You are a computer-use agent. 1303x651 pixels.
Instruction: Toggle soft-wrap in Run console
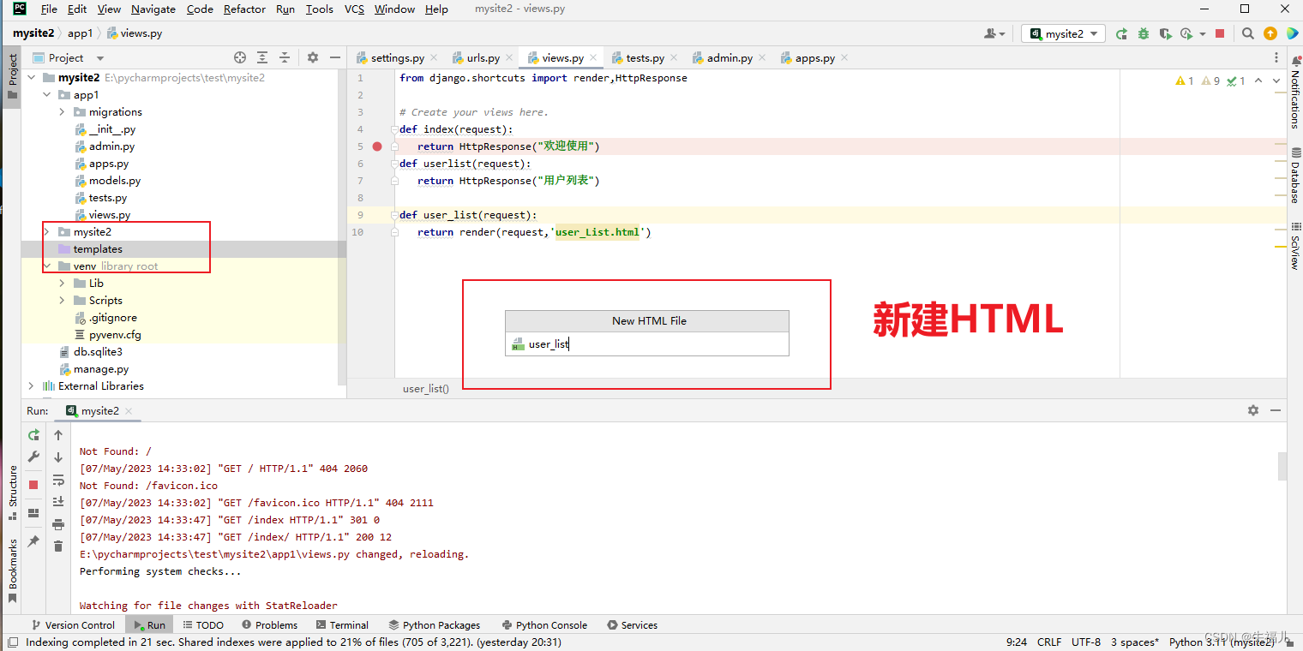click(58, 480)
